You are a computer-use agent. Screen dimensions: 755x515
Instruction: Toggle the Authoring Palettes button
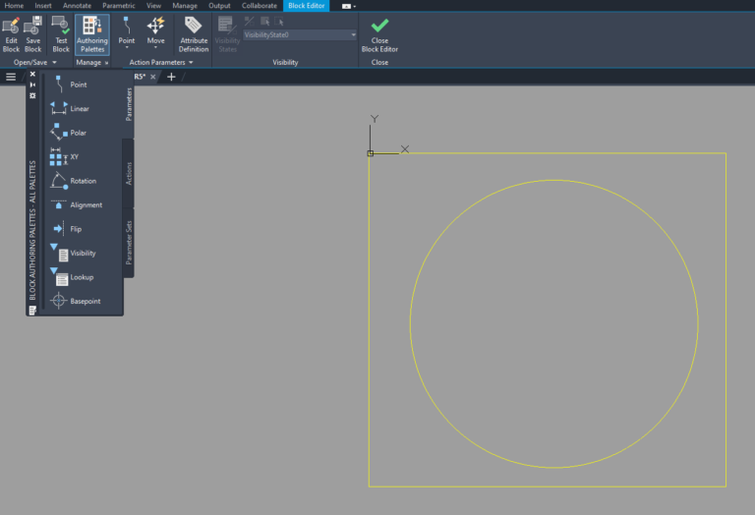click(92, 32)
